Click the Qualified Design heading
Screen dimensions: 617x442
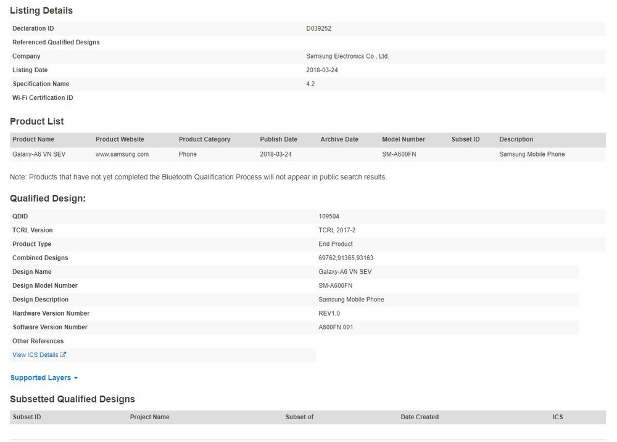tap(48, 198)
